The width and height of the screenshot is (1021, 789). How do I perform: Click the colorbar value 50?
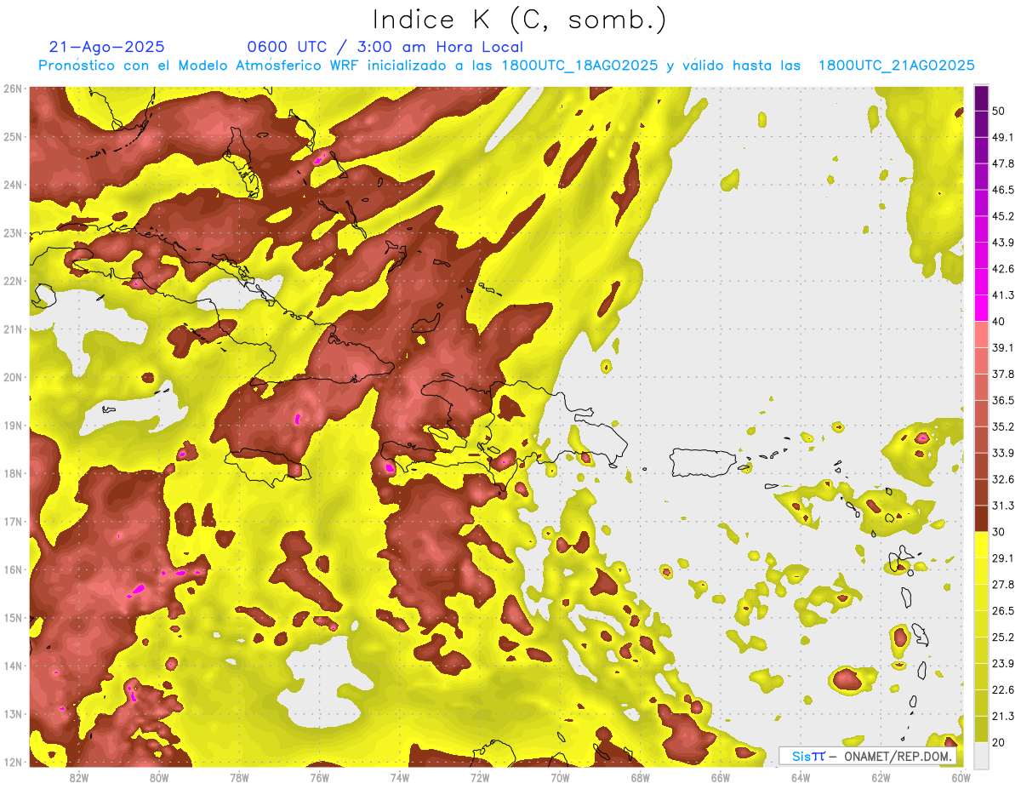[1001, 111]
